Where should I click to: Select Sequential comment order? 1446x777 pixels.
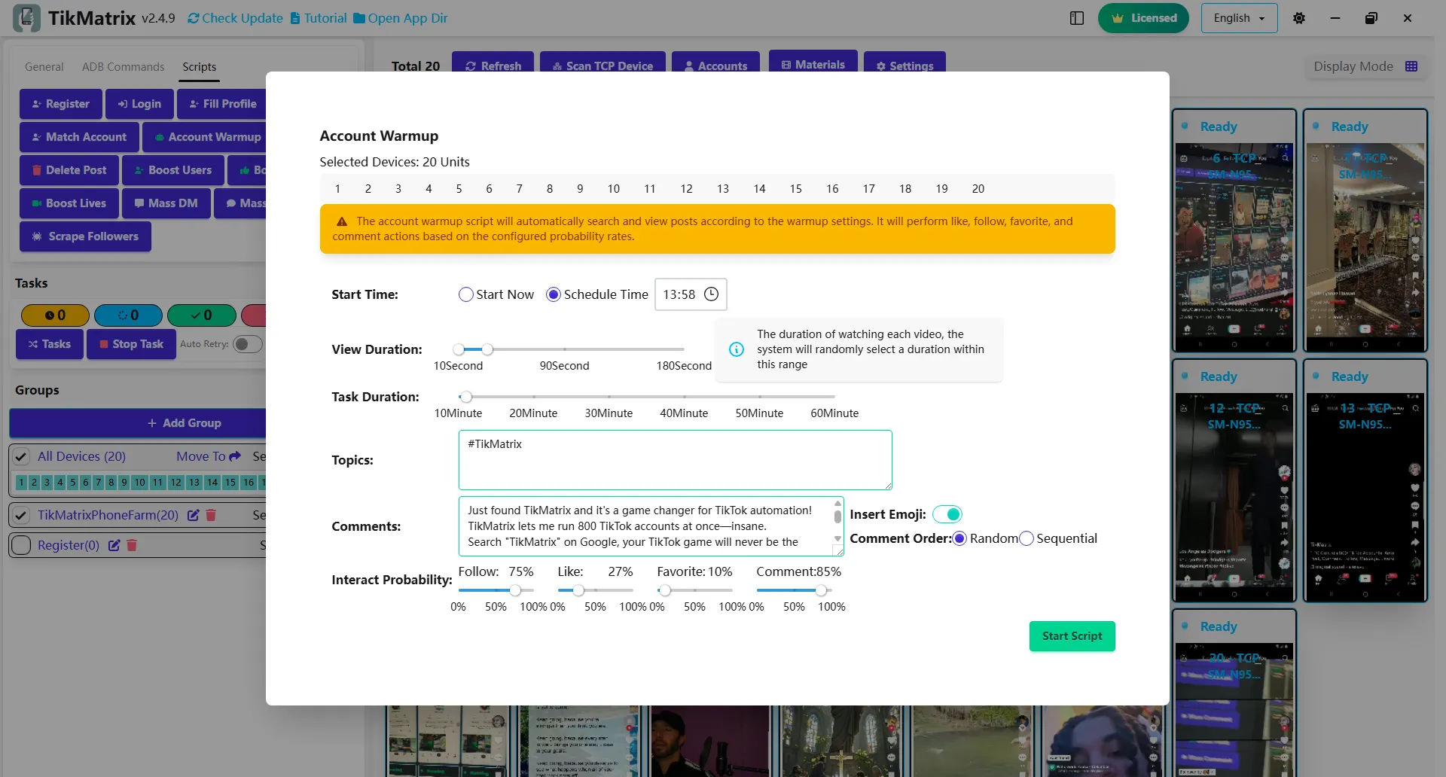(x=1026, y=538)
